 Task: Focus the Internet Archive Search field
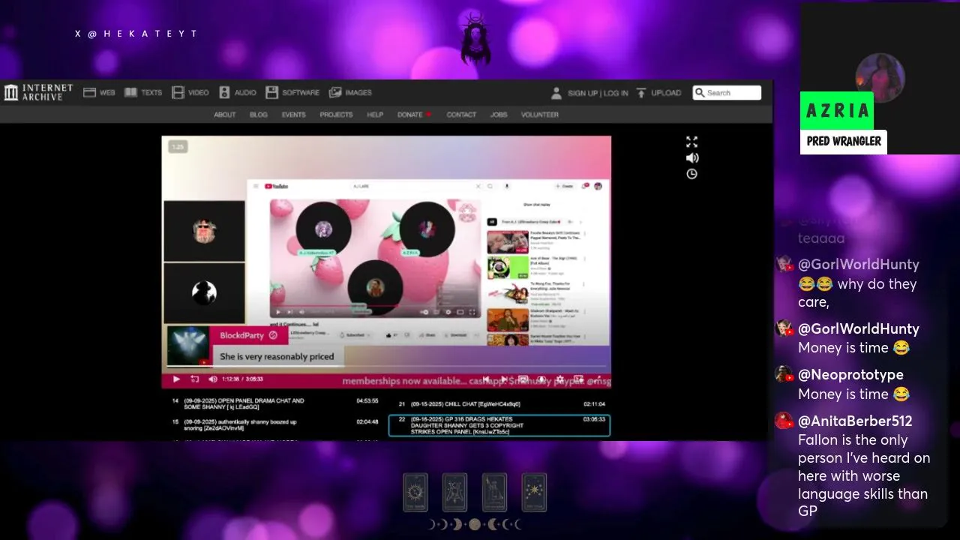click(727, 93)
